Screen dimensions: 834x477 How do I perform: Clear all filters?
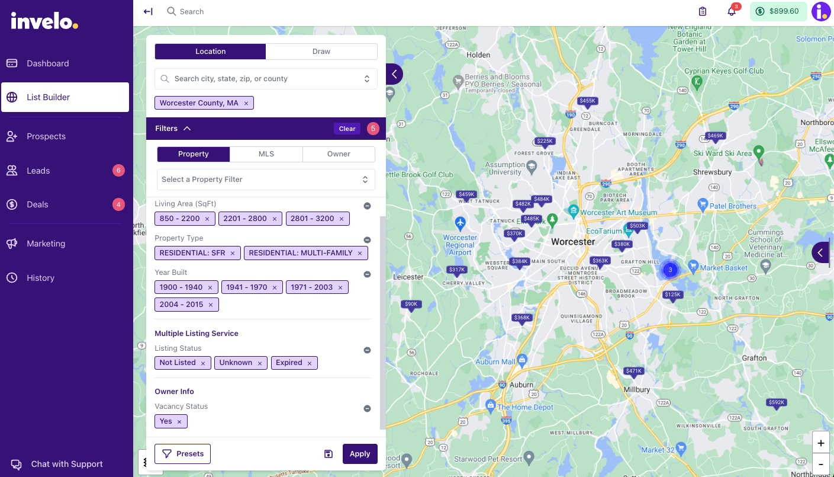[x=347, y=129]
